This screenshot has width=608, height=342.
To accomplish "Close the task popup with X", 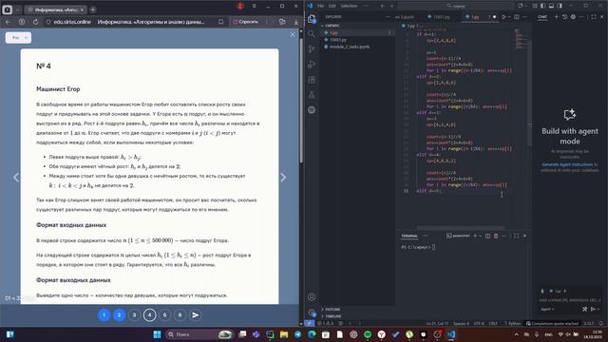I will tap(293, 34).
